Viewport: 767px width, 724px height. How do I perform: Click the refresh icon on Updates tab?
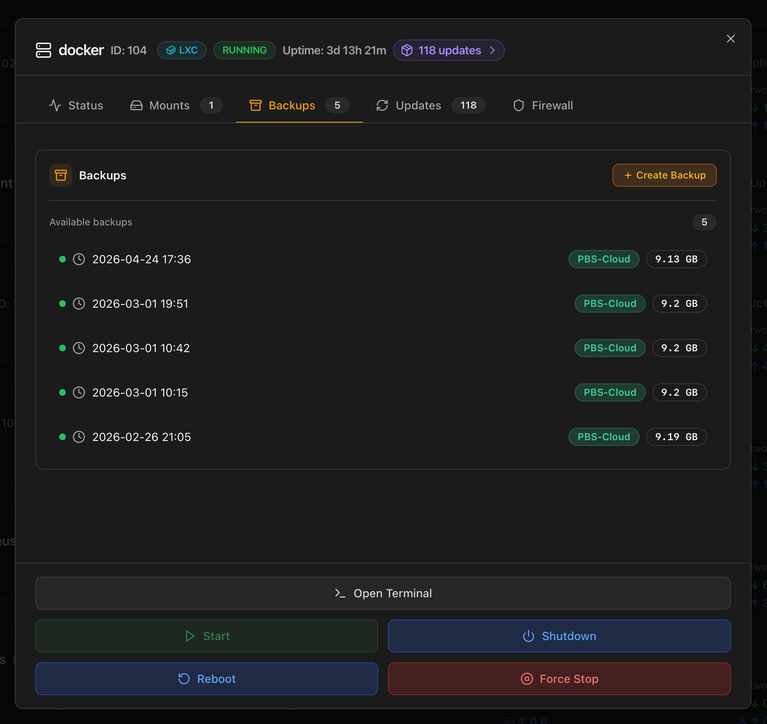pyautogui.click(x=382, y=105)
